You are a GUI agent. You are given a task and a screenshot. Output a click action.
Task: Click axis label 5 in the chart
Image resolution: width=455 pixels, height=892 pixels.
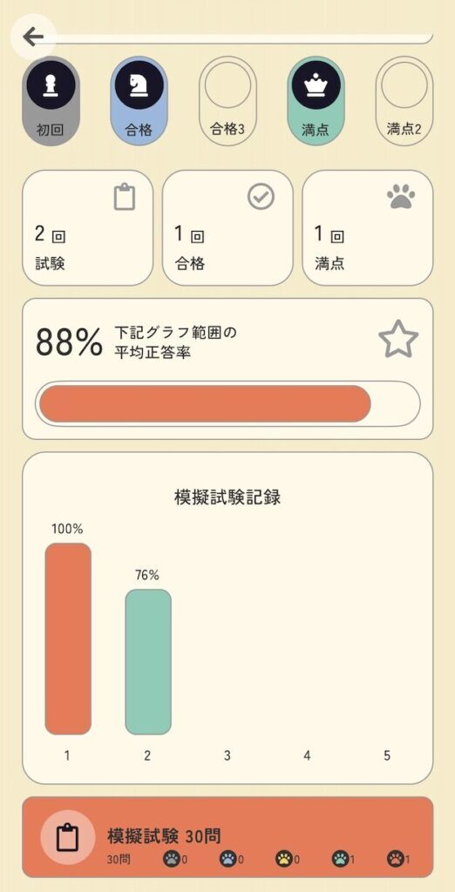387,755
